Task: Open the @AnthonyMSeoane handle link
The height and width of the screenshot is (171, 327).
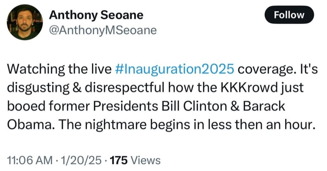Action: tap(102, 30)
